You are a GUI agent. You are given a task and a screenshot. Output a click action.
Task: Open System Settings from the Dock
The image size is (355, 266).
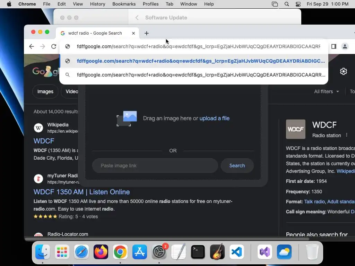coord(159,252)
